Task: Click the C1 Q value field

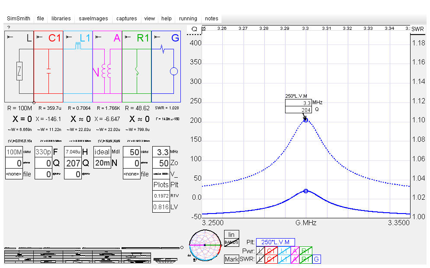Action: [x=43, y=163]
